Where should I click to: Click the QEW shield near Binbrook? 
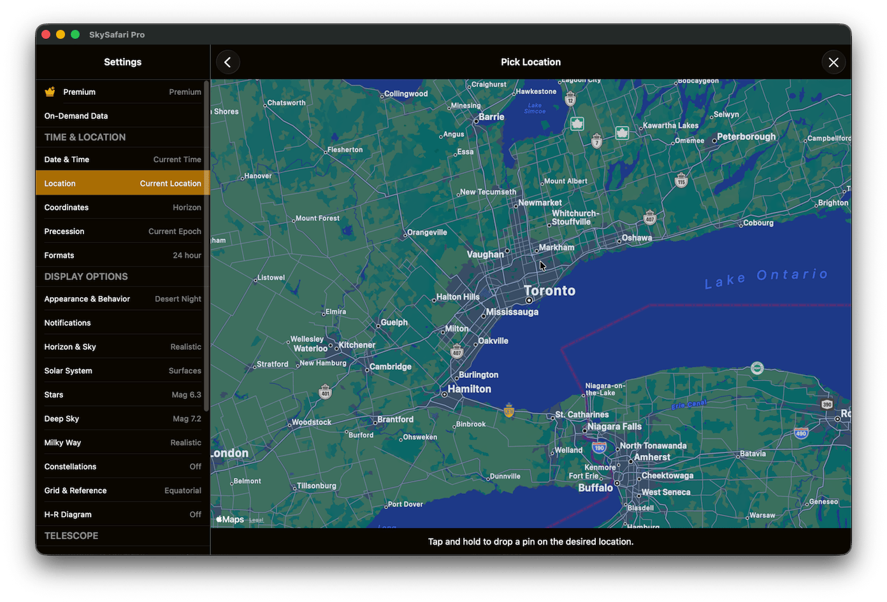coord(508,410)
